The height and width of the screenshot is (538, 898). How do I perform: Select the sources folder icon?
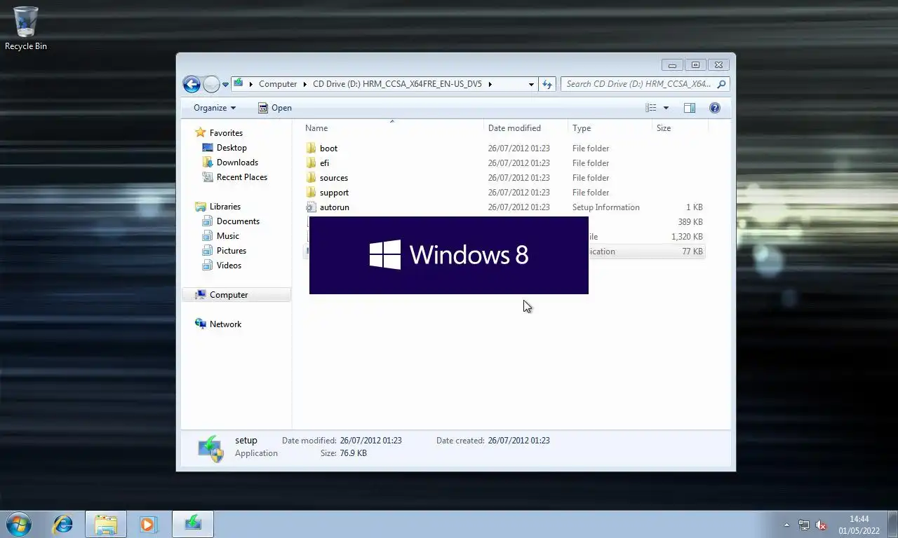(x=311, y=178)
